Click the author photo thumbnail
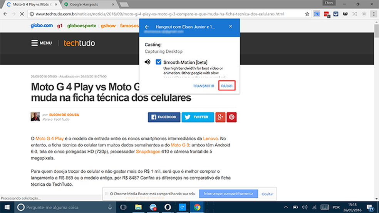The image size is (379, 213). point(35,116)
